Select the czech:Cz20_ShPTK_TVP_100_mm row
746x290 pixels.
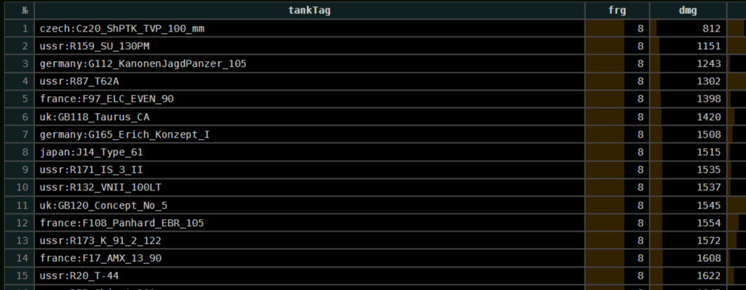pos(122,28)
